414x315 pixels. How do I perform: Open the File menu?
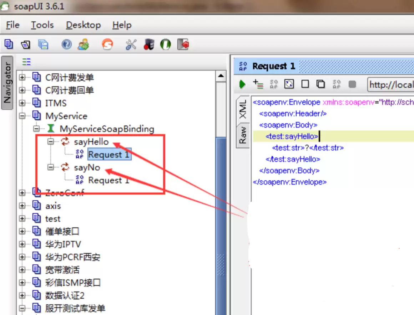point(13,25)
